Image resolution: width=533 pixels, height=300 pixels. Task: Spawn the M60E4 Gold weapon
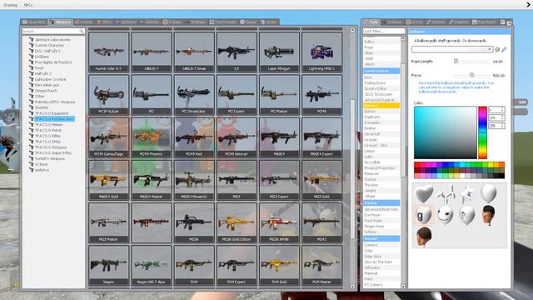click(x=109, y=180)
